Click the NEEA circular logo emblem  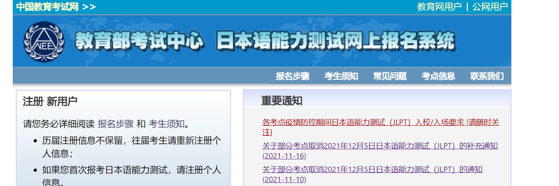(x=44, y=41)
